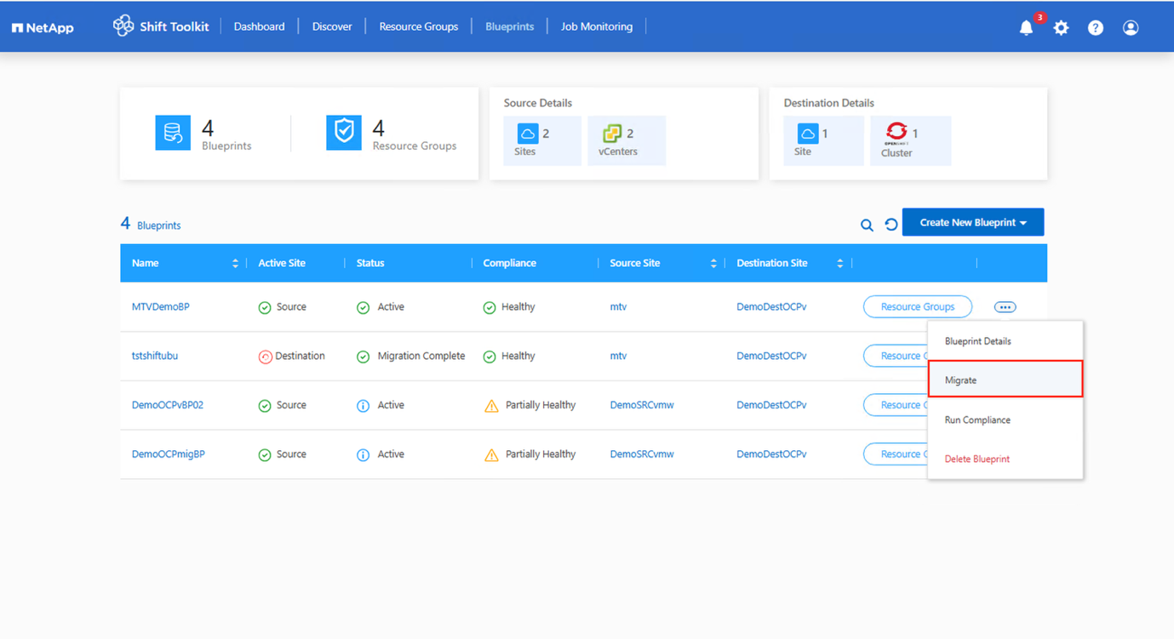Sort by Destination Site column arrows

click(x=839, y=264)
